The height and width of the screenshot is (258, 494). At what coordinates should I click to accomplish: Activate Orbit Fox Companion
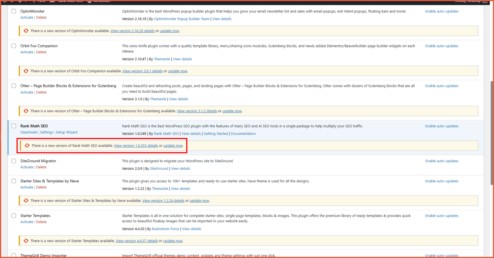pyautogui.click(x=27, y=52)
